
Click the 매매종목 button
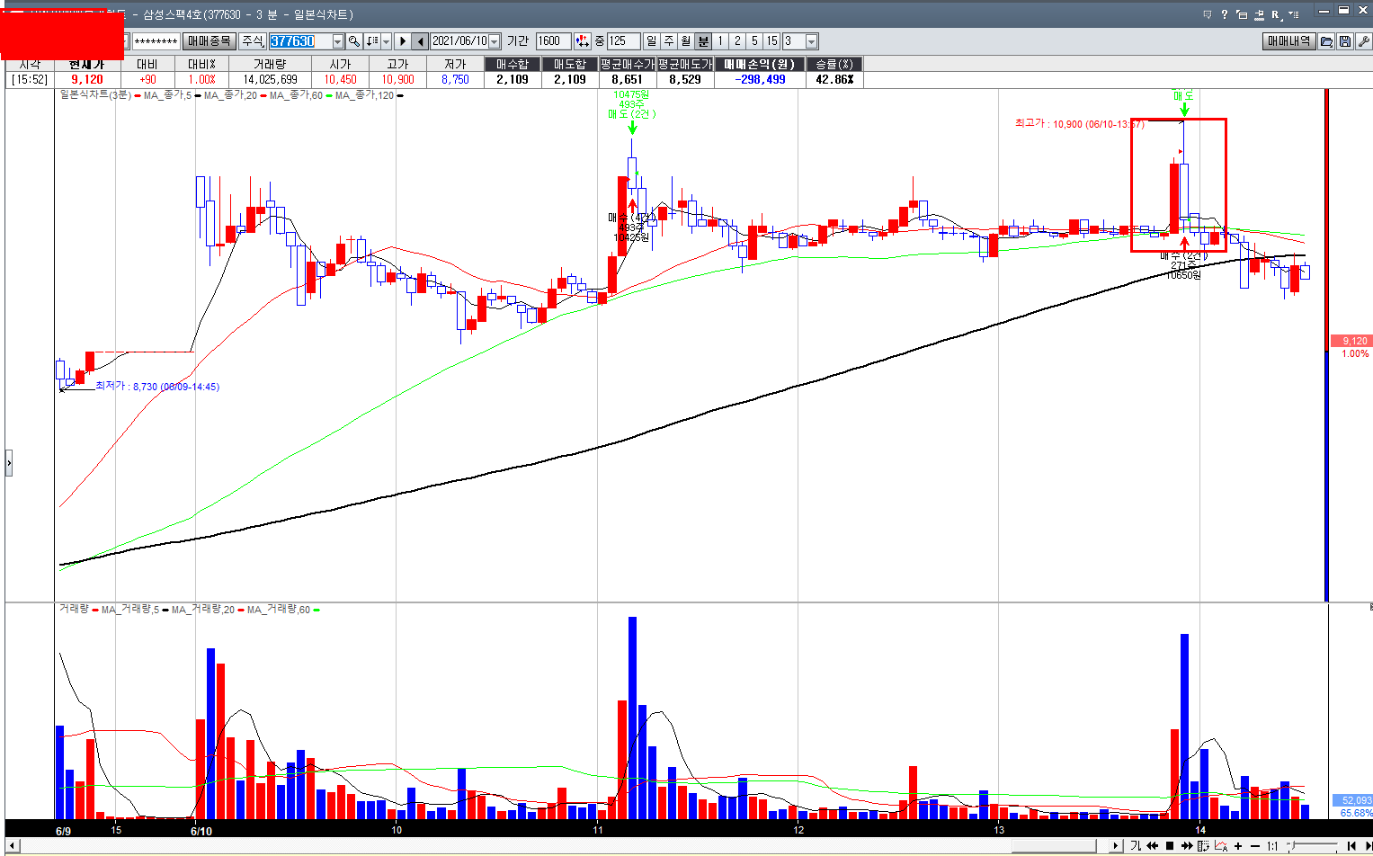(x=210, y=41)
